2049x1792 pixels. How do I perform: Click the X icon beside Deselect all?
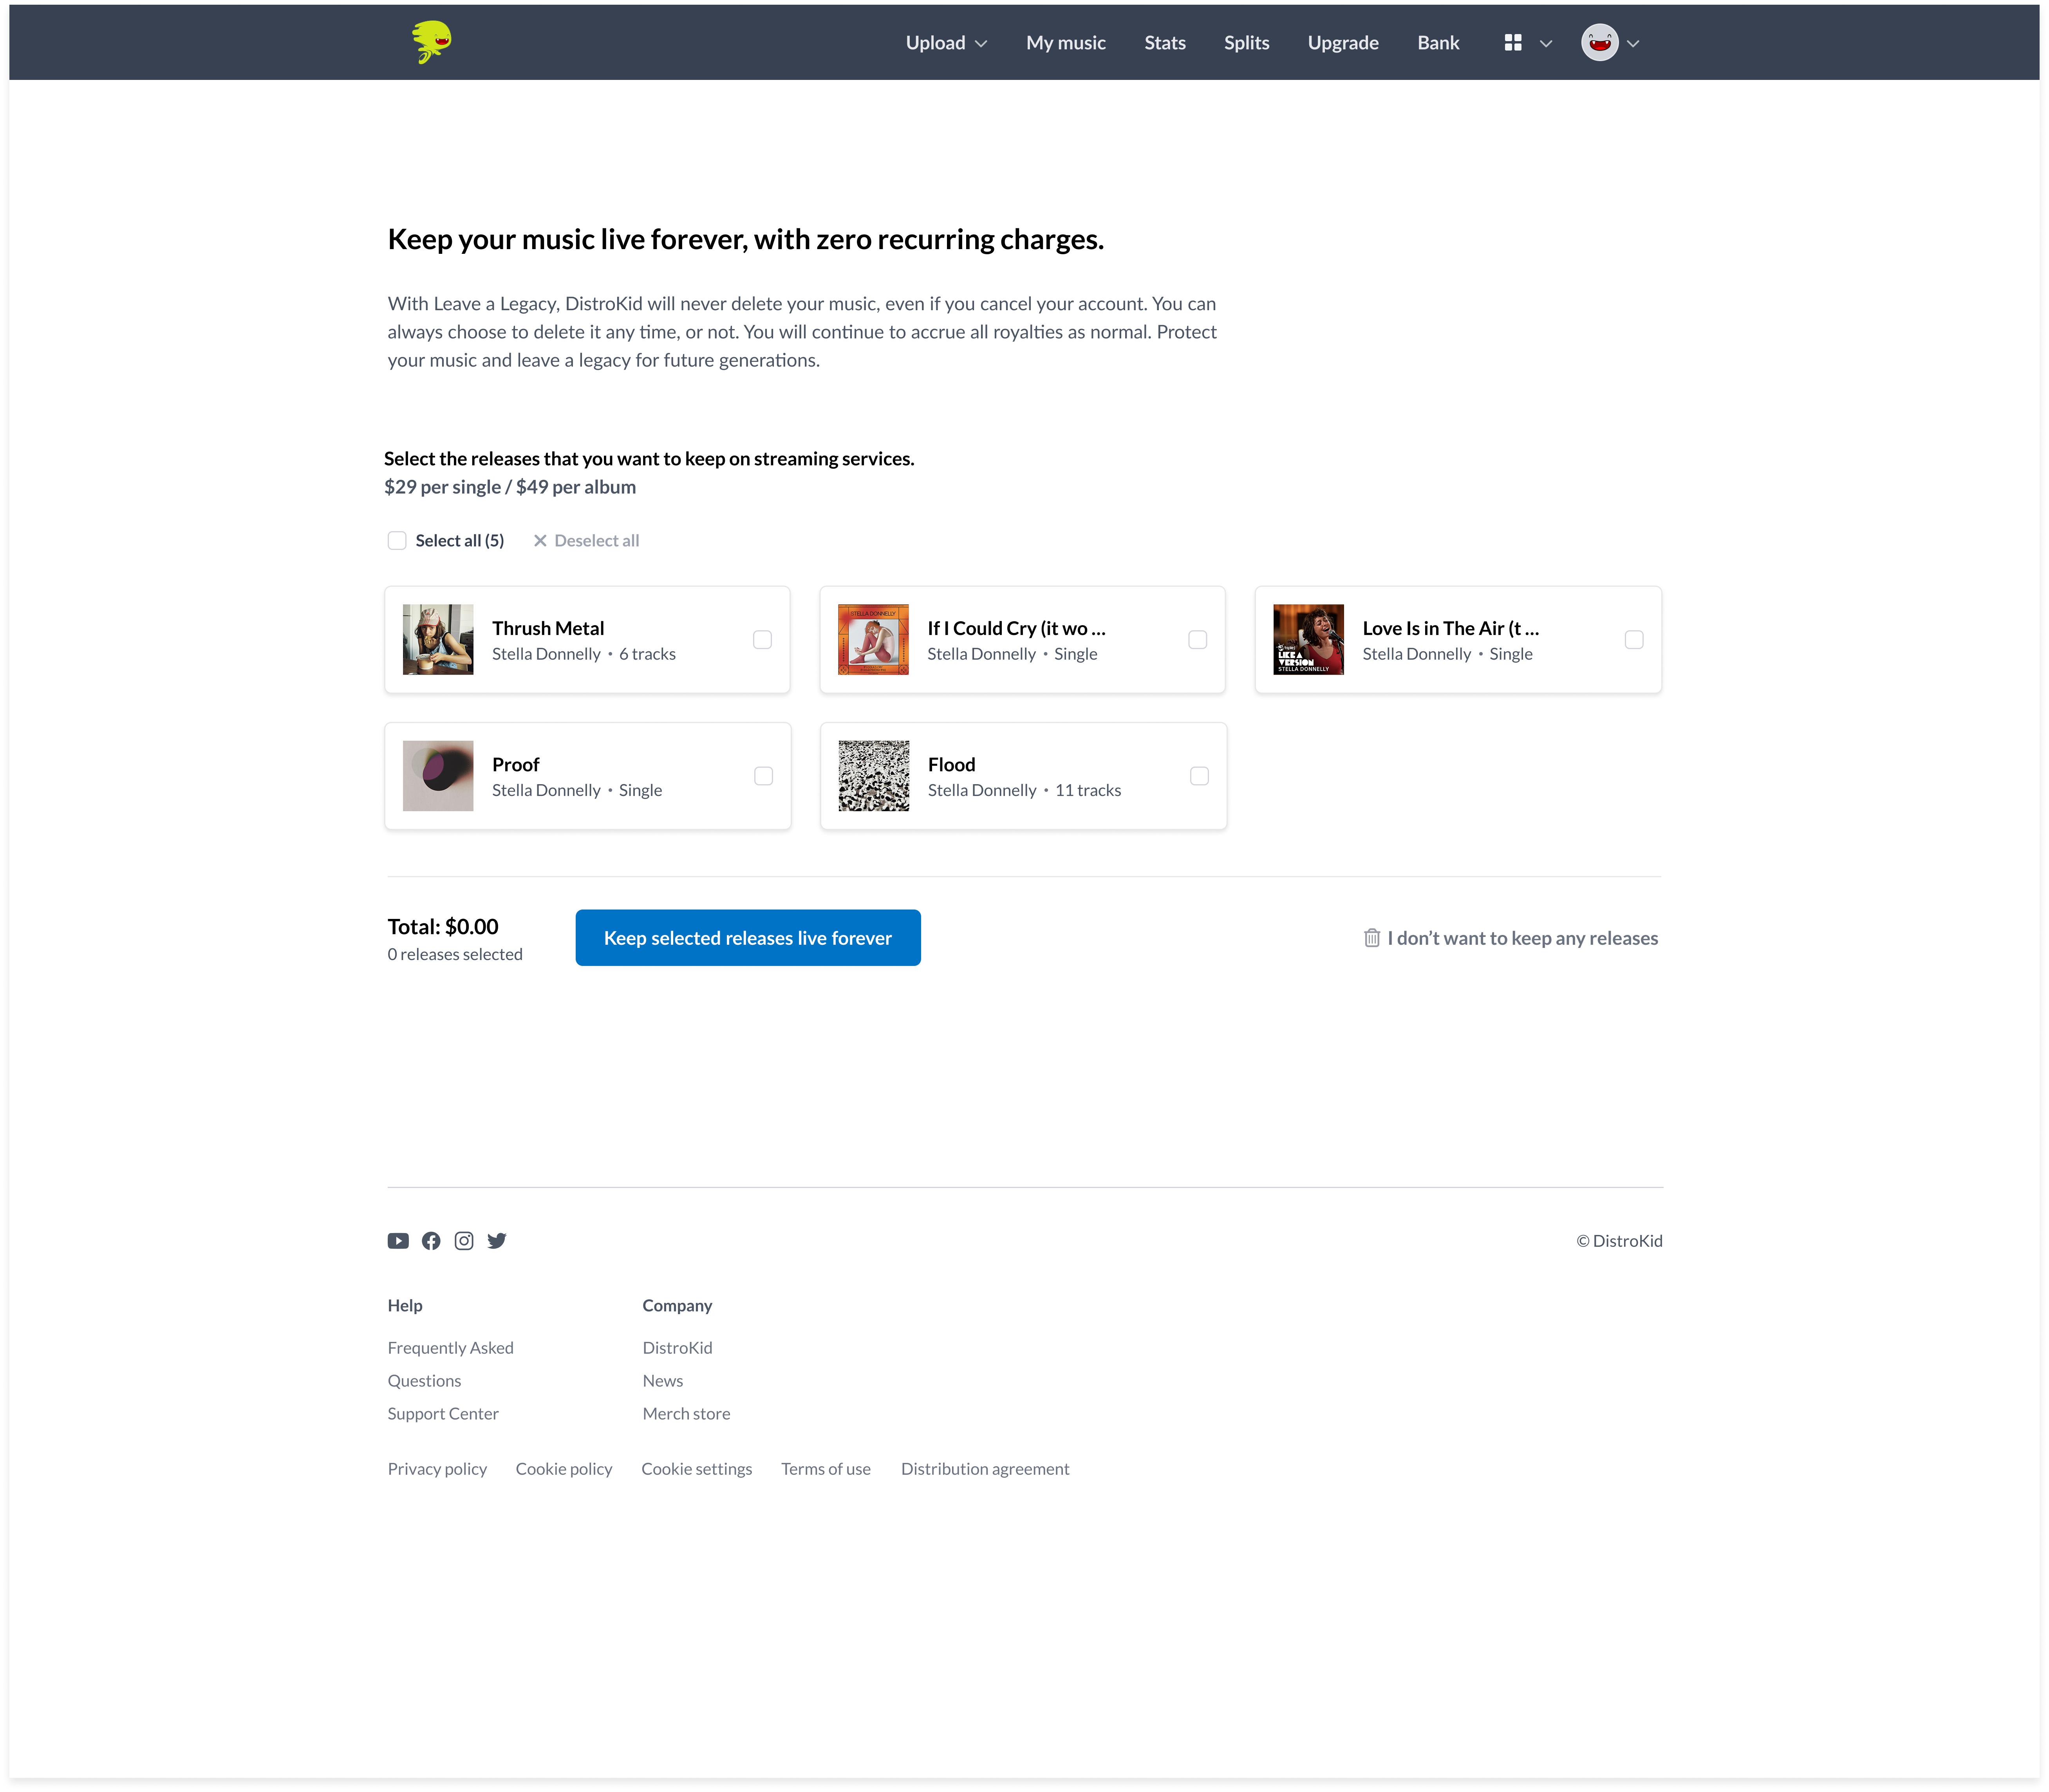point(540,541)
